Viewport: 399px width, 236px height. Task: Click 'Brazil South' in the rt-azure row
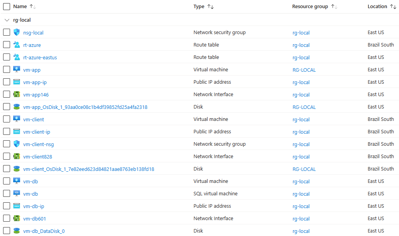[x=381, y=45]
